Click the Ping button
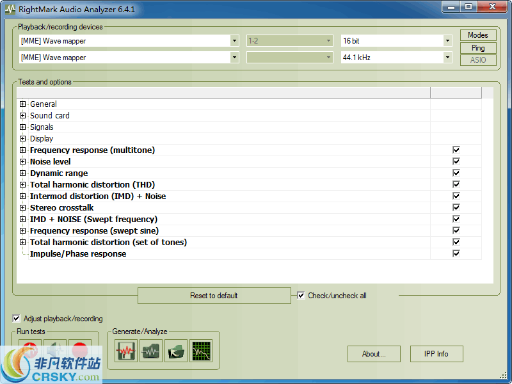512x384 pixels. click(478, 47)
